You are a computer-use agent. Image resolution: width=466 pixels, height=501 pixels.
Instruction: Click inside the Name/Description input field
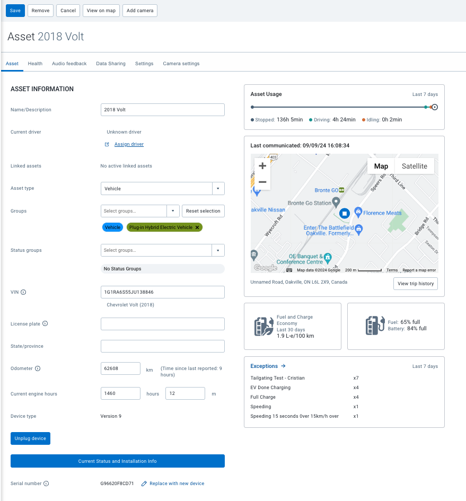[x=162, y=110]
